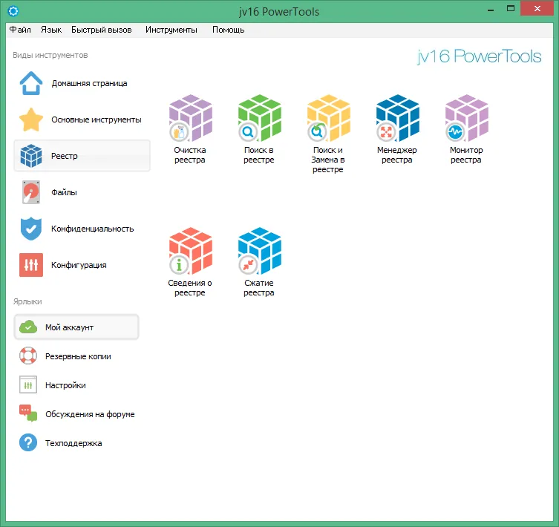Click the Техподдержка question mark icon
559x527 pixels.
[x=28, y=442]
